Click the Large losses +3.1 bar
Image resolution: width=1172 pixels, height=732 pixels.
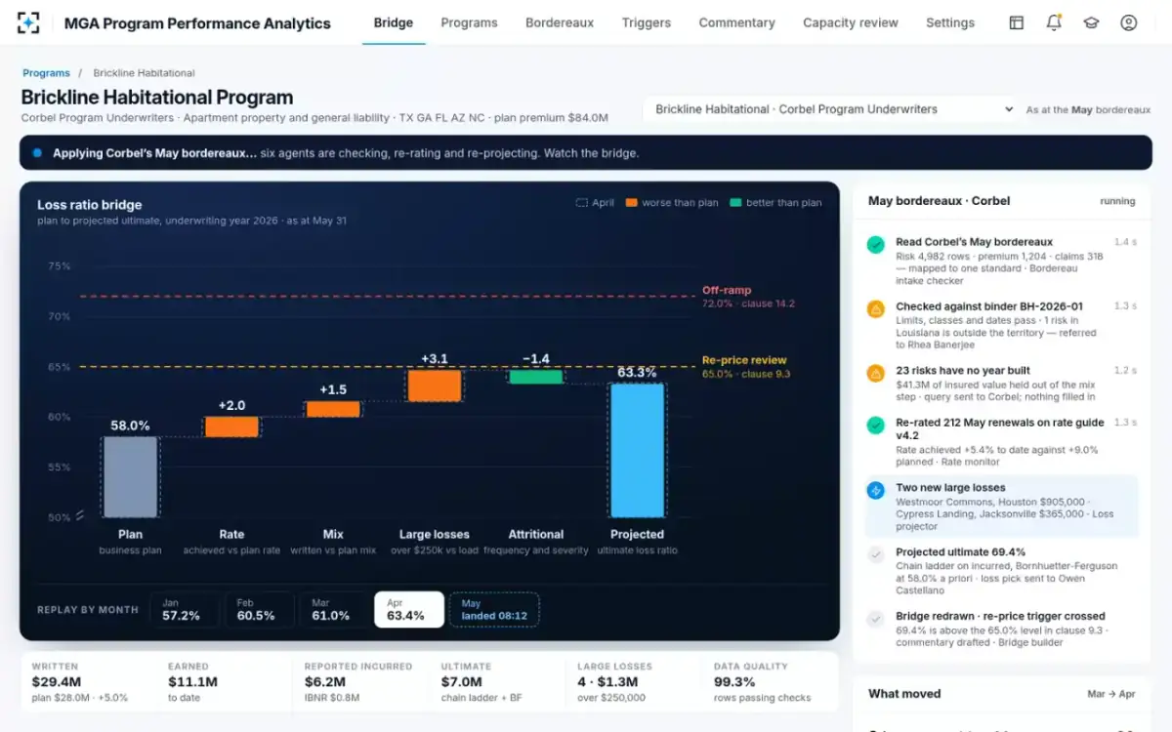pos(435,386)
